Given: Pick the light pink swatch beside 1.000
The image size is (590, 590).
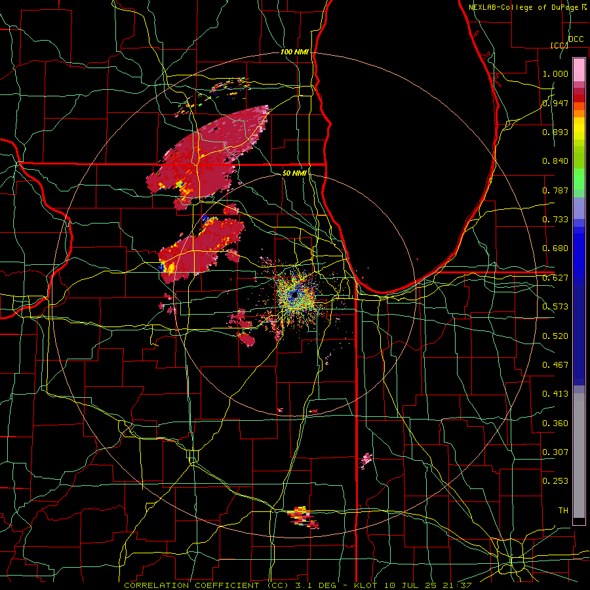Looking at the screenshot, I should [579, 69].
